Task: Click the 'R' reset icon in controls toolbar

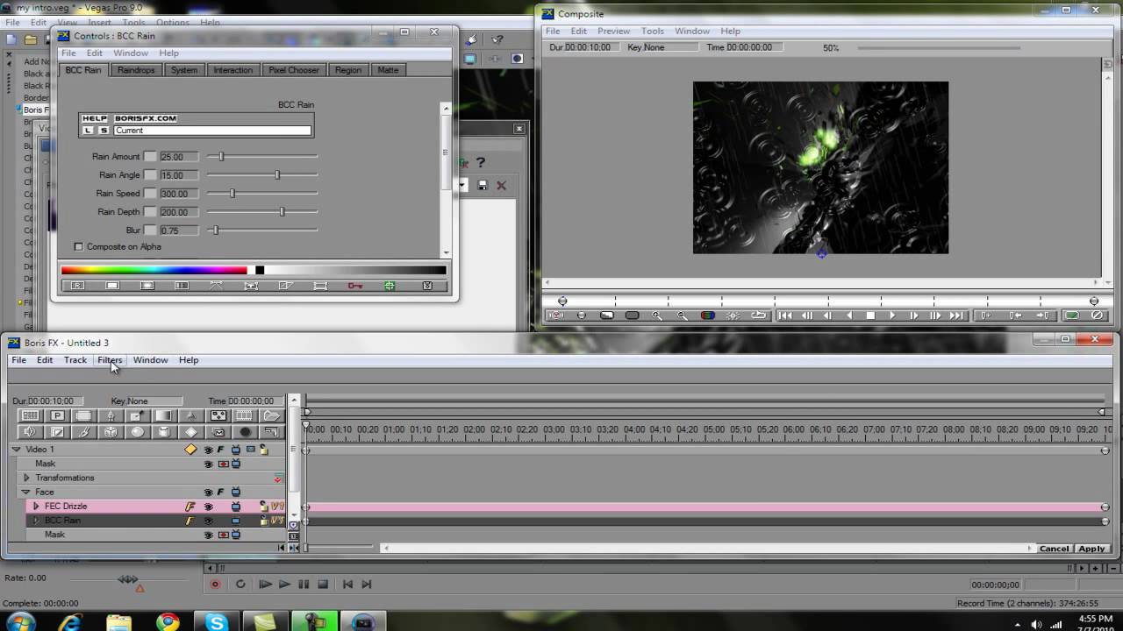Action: [x=77, y=286]
